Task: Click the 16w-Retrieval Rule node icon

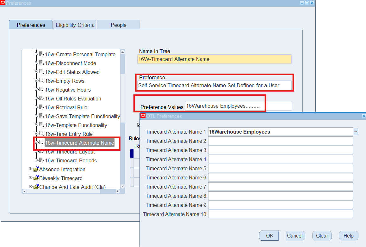Action: pyautogui.click(x=41, y=107)
